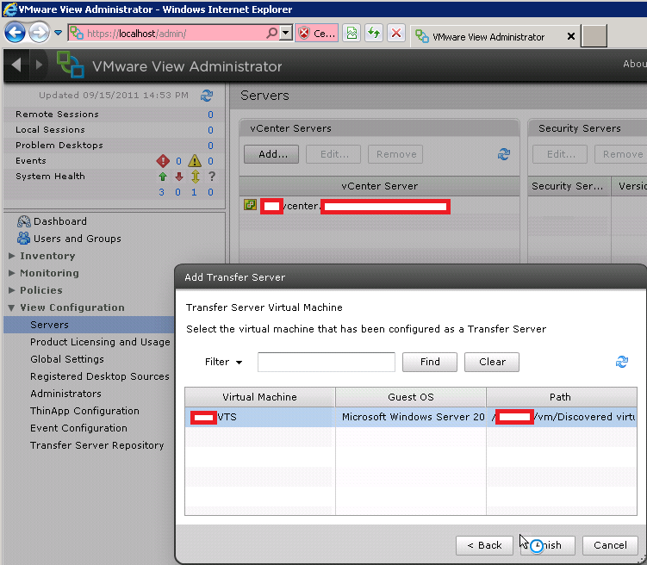Click red down-arrow System Health icon
The height and width of the screenshot is (565, 647).
178,177
